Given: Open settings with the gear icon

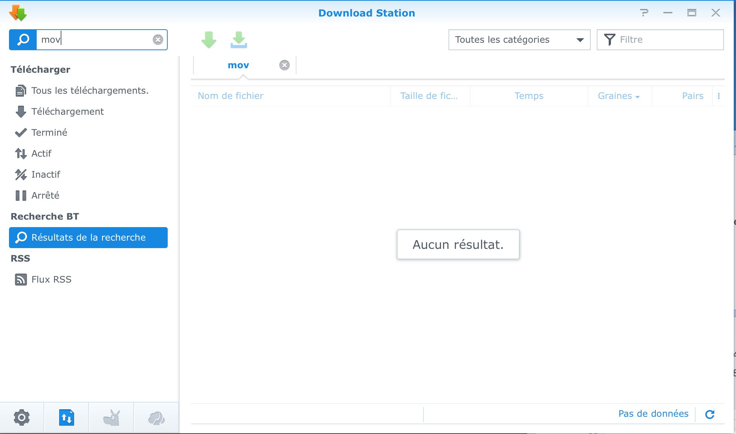Looking at the screenshot, I should 22,418.
